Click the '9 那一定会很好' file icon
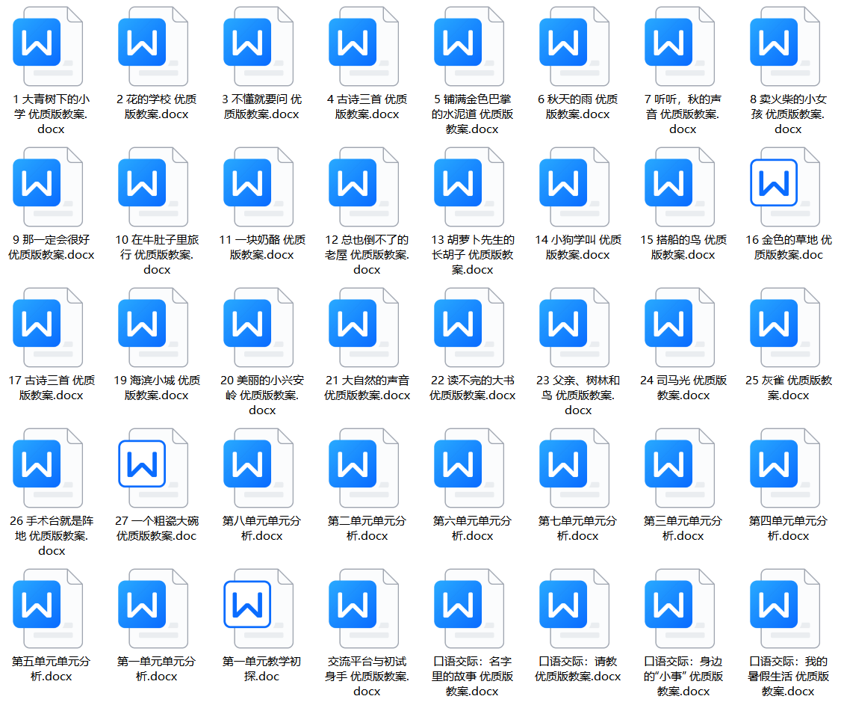 [x=49, y=187]
